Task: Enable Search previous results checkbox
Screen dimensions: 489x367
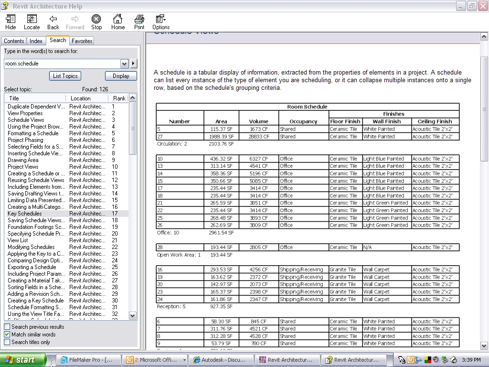Action: [x=7, y=327]
